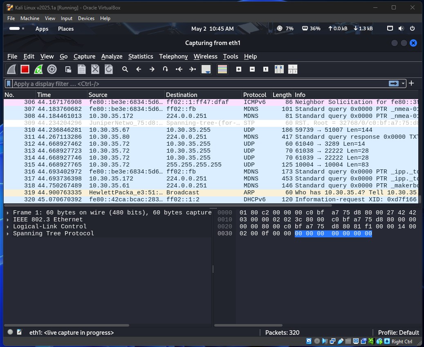424x347 pixels.
Task: Open a capture file from the toolbar
Action: [x=68, y=70]
